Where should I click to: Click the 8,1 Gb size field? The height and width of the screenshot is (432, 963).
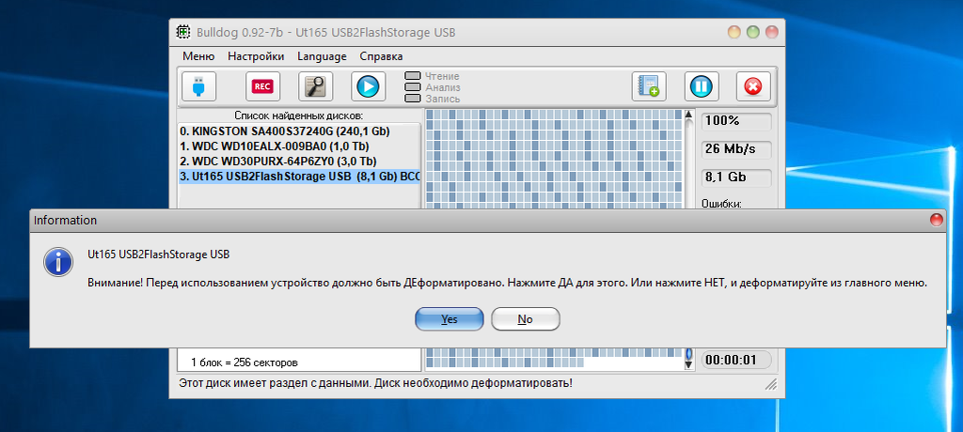pos(736,177)
